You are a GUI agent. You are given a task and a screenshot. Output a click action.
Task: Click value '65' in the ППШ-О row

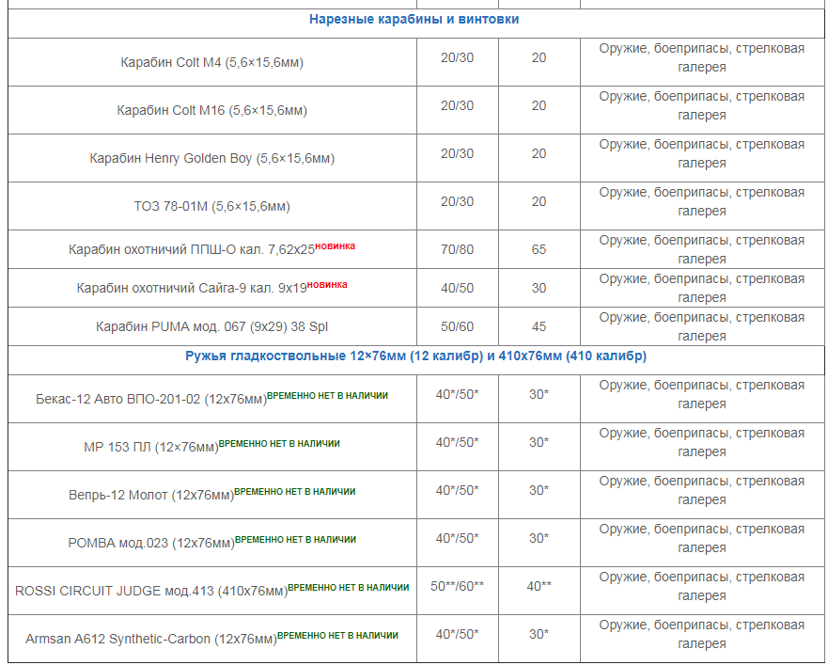click(539, 249)
